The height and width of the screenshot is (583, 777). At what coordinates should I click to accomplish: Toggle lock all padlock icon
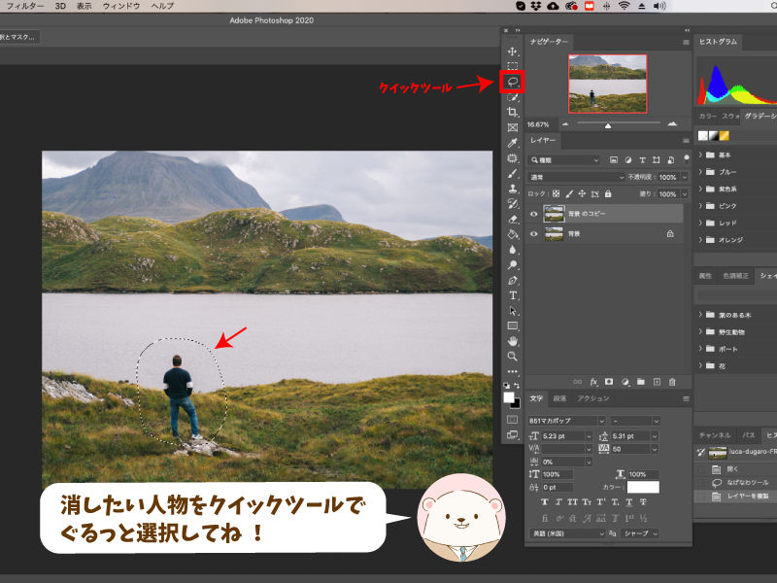point(608,193)
